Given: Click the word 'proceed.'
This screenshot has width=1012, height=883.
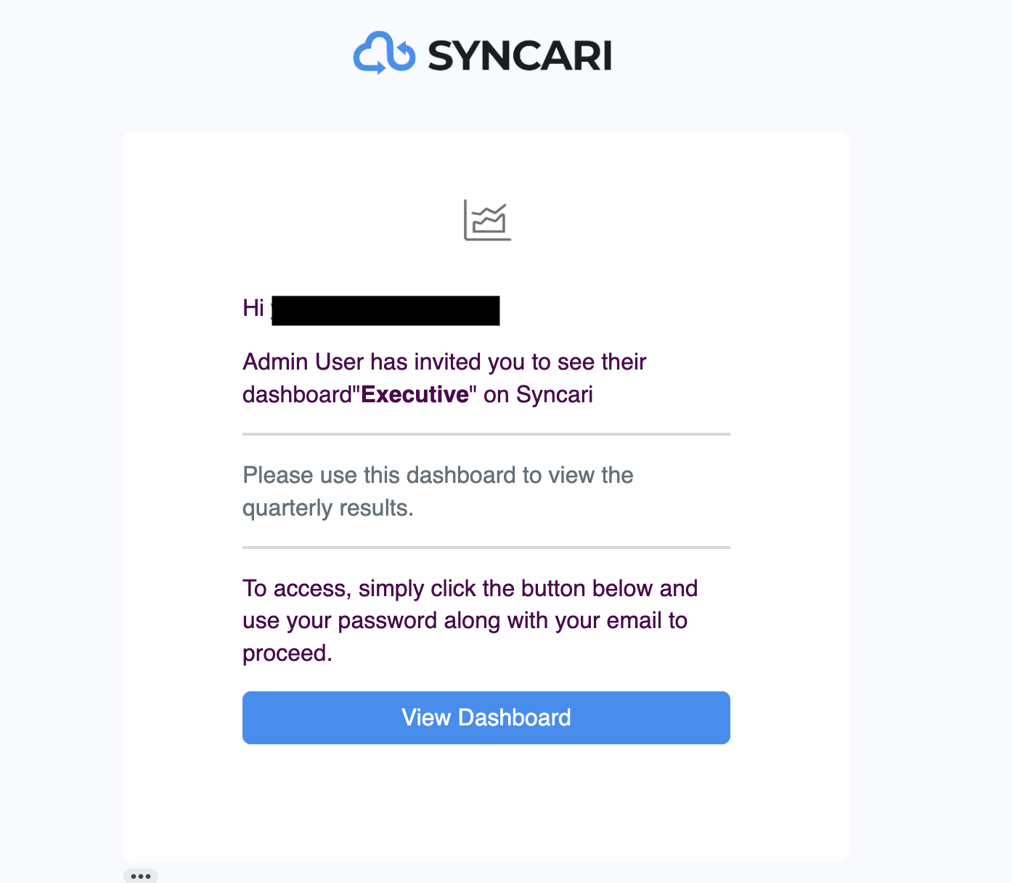Looking at the screenshot, I should pyautogui.click(x=287, y=654).
